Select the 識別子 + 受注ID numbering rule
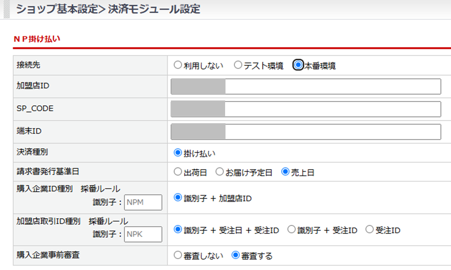This screenshot has height=270, width=451. tap(291, 230)
